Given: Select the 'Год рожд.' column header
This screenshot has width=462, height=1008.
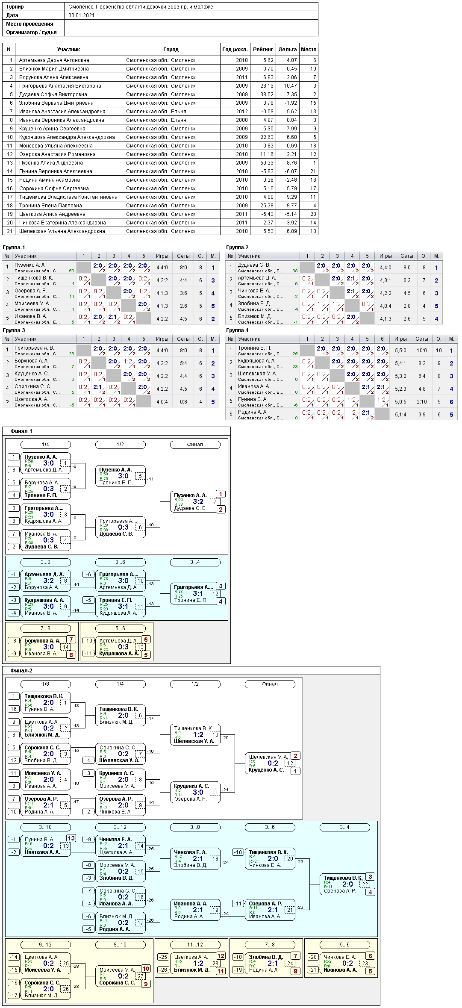Looking at the screenshot, I should [x=235, y=50].
